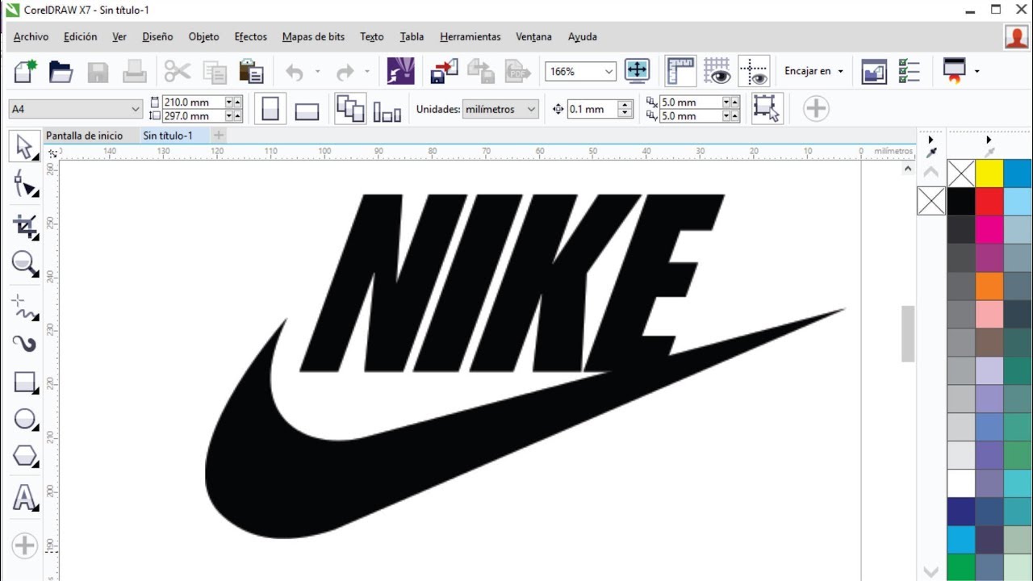Screen dimensions: 1033x581
Task: Paste from the clipboard
Action: point(251,71)
